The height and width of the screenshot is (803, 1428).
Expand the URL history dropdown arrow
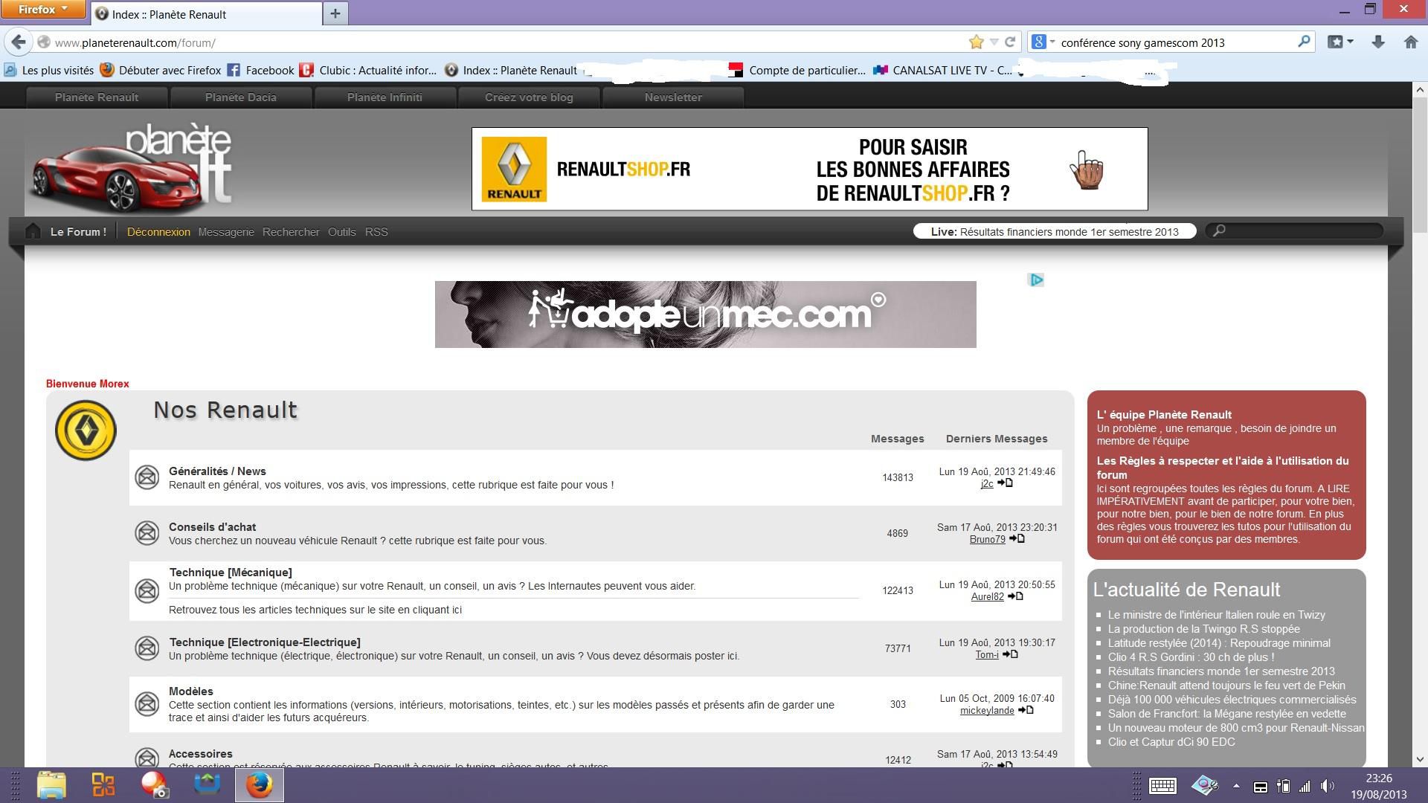pos(994,42)
